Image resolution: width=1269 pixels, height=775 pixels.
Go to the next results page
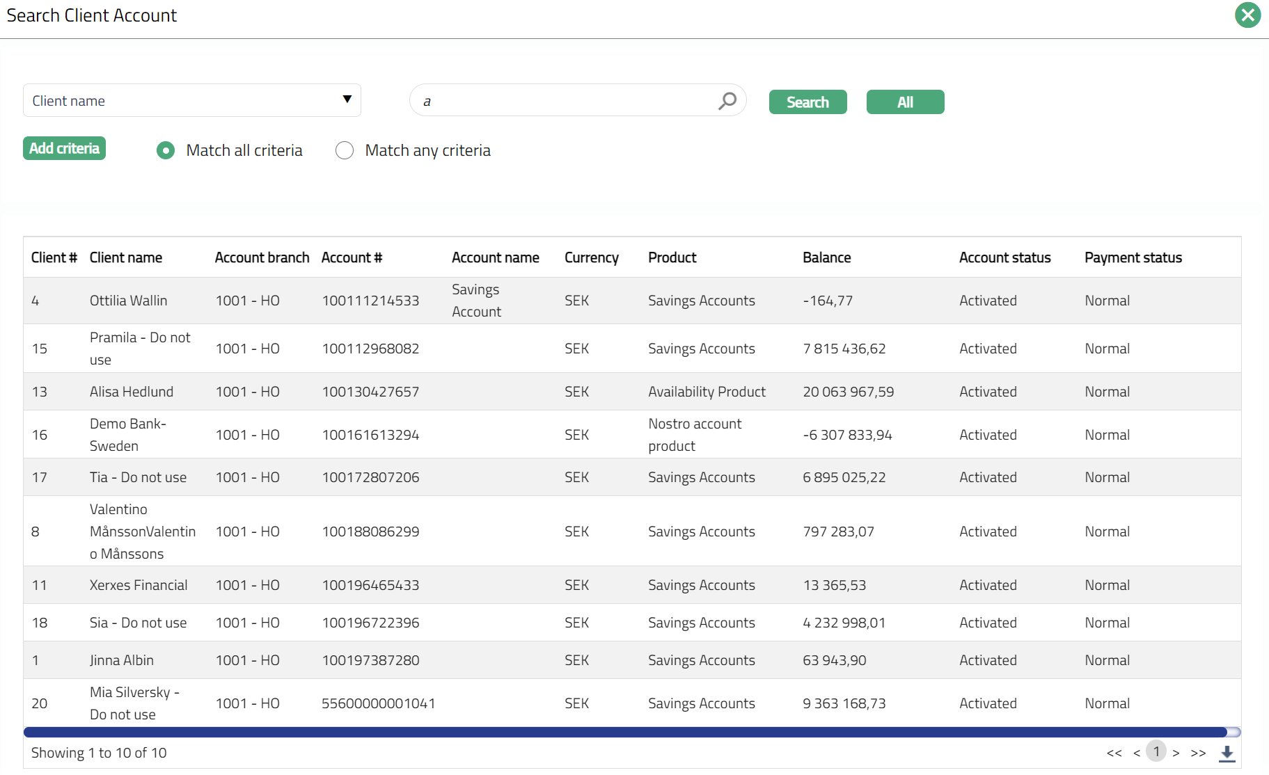tap(1176, 753)
